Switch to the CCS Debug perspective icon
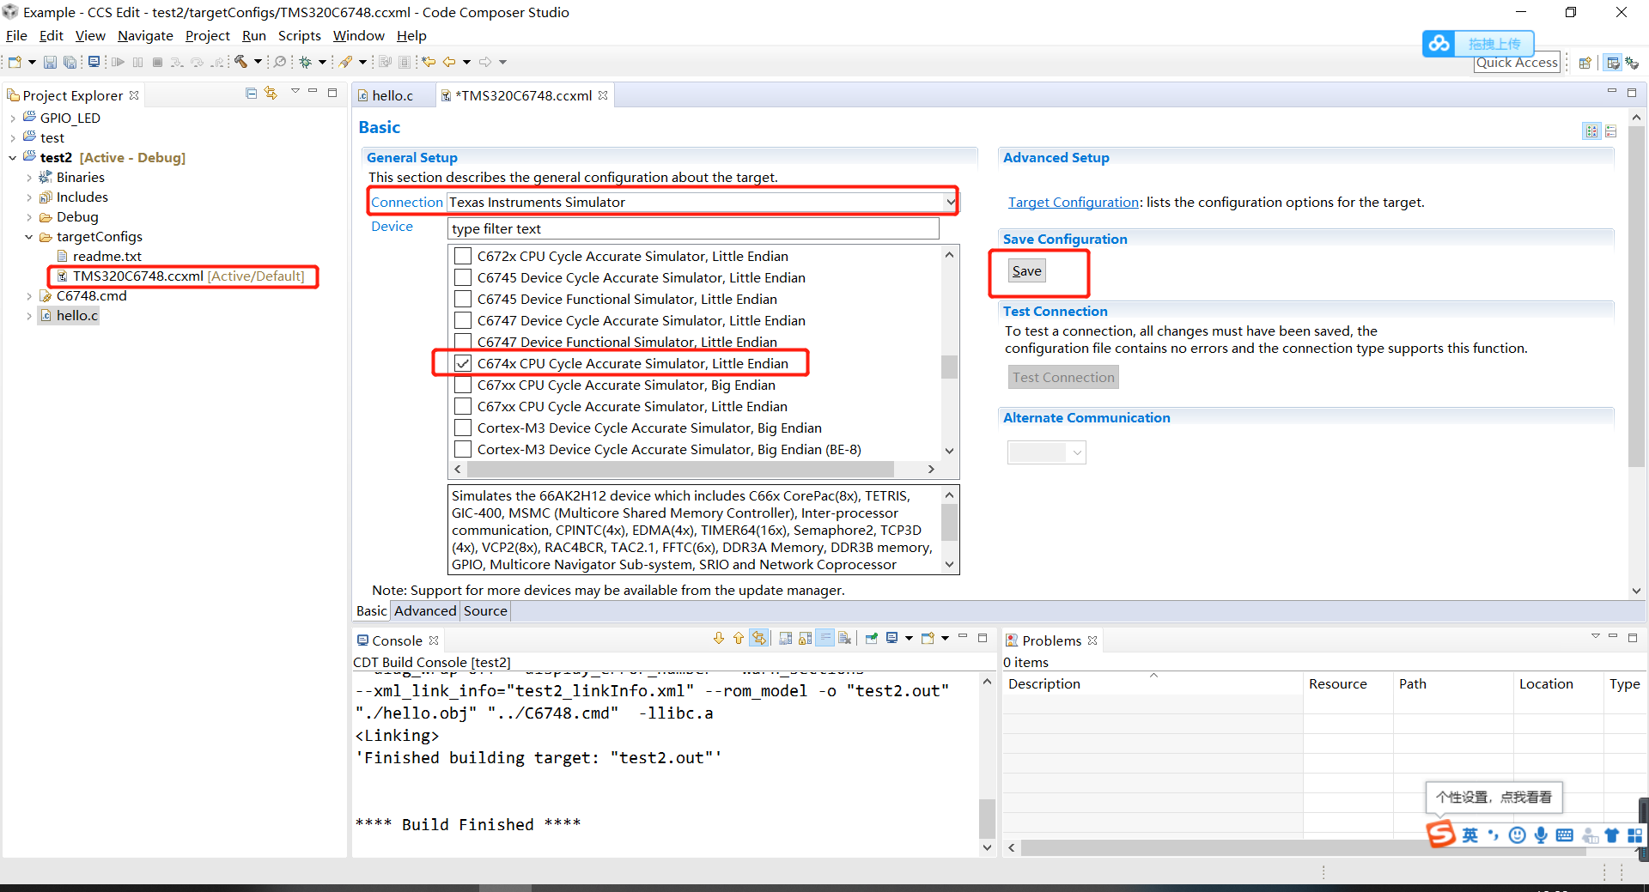 click(x=1632, y=63)
